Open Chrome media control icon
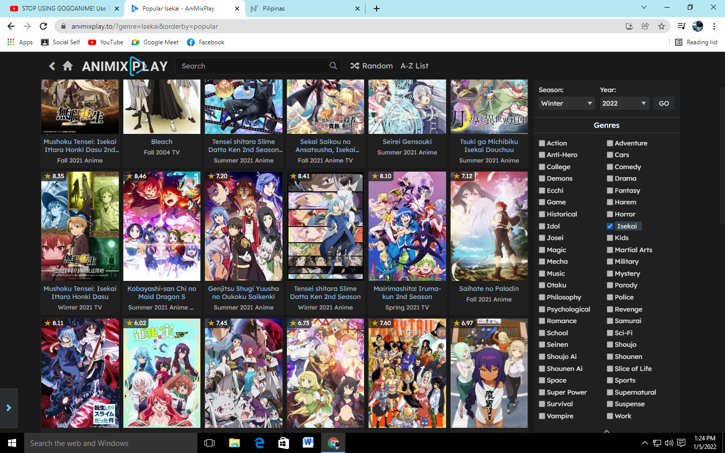The height and width of the screenshot is (453, 725). point(681,26)
